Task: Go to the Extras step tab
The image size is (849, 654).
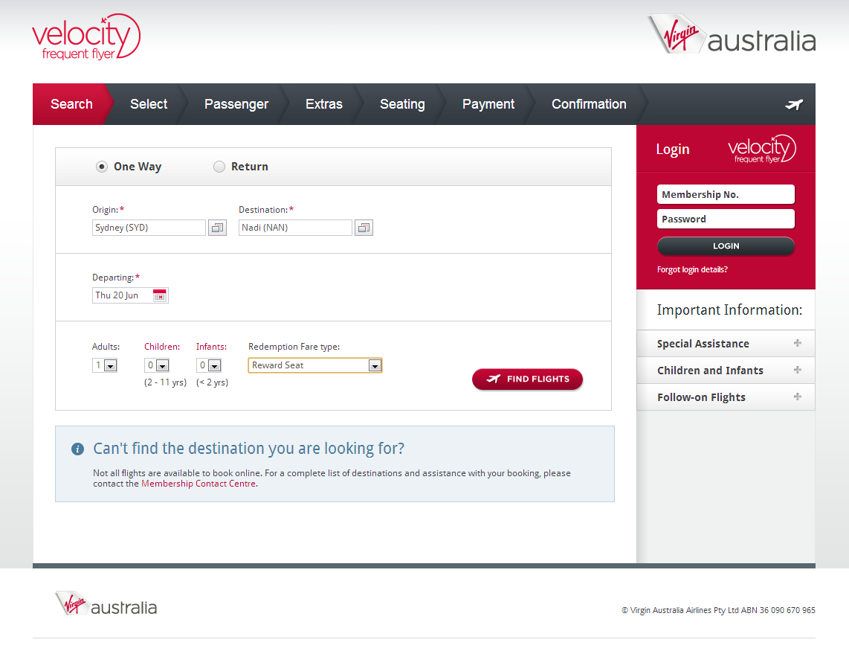Action: [x=324, y=104]
